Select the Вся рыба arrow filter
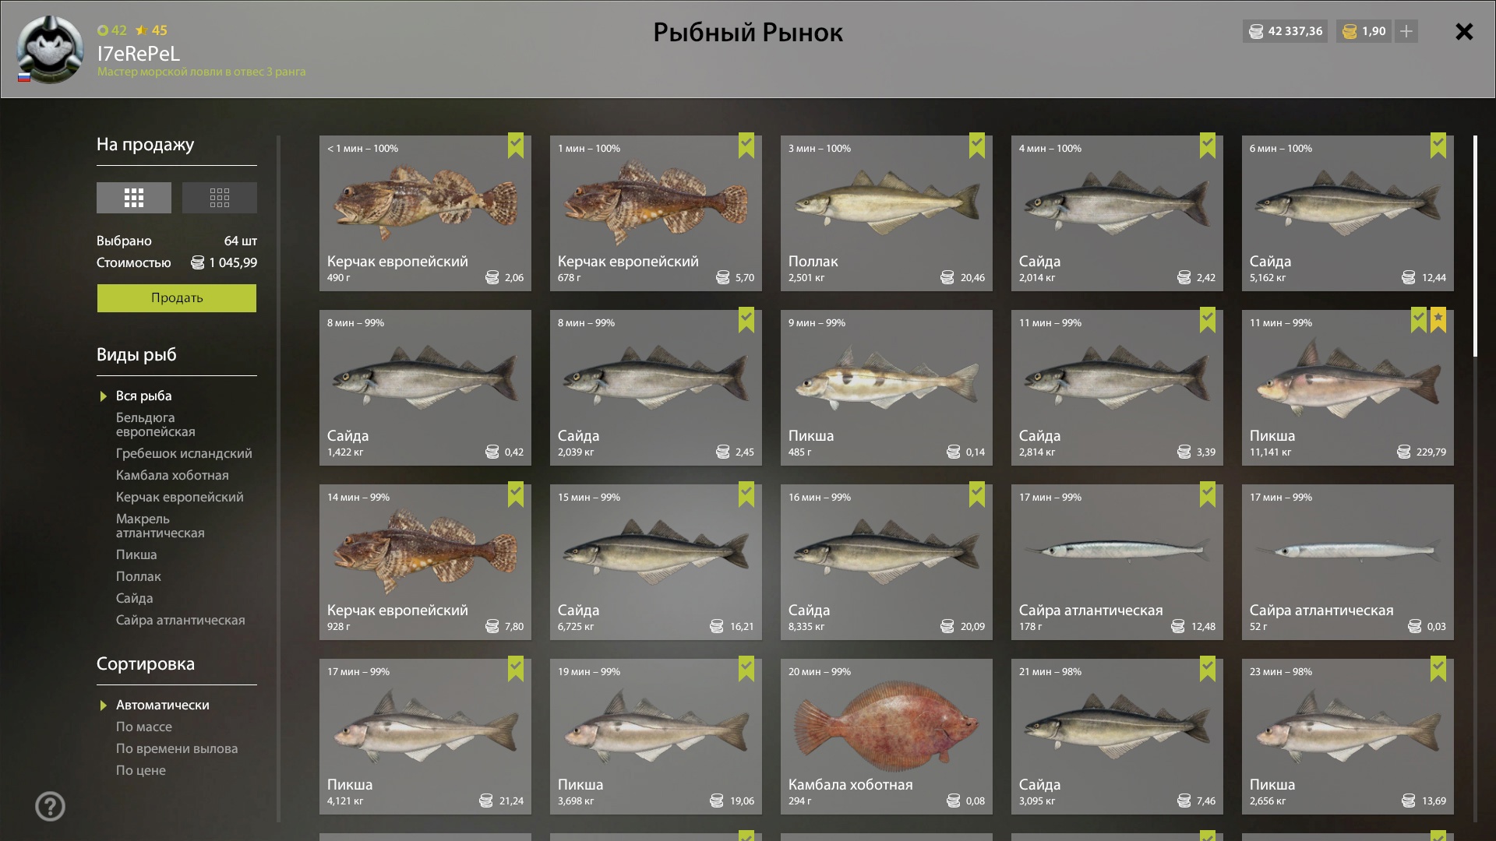This screenshot has height=841, width=1496. coord(103,396)
